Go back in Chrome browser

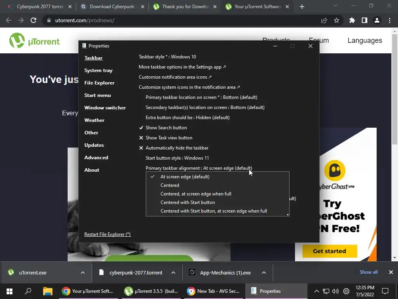click(9, 20)
